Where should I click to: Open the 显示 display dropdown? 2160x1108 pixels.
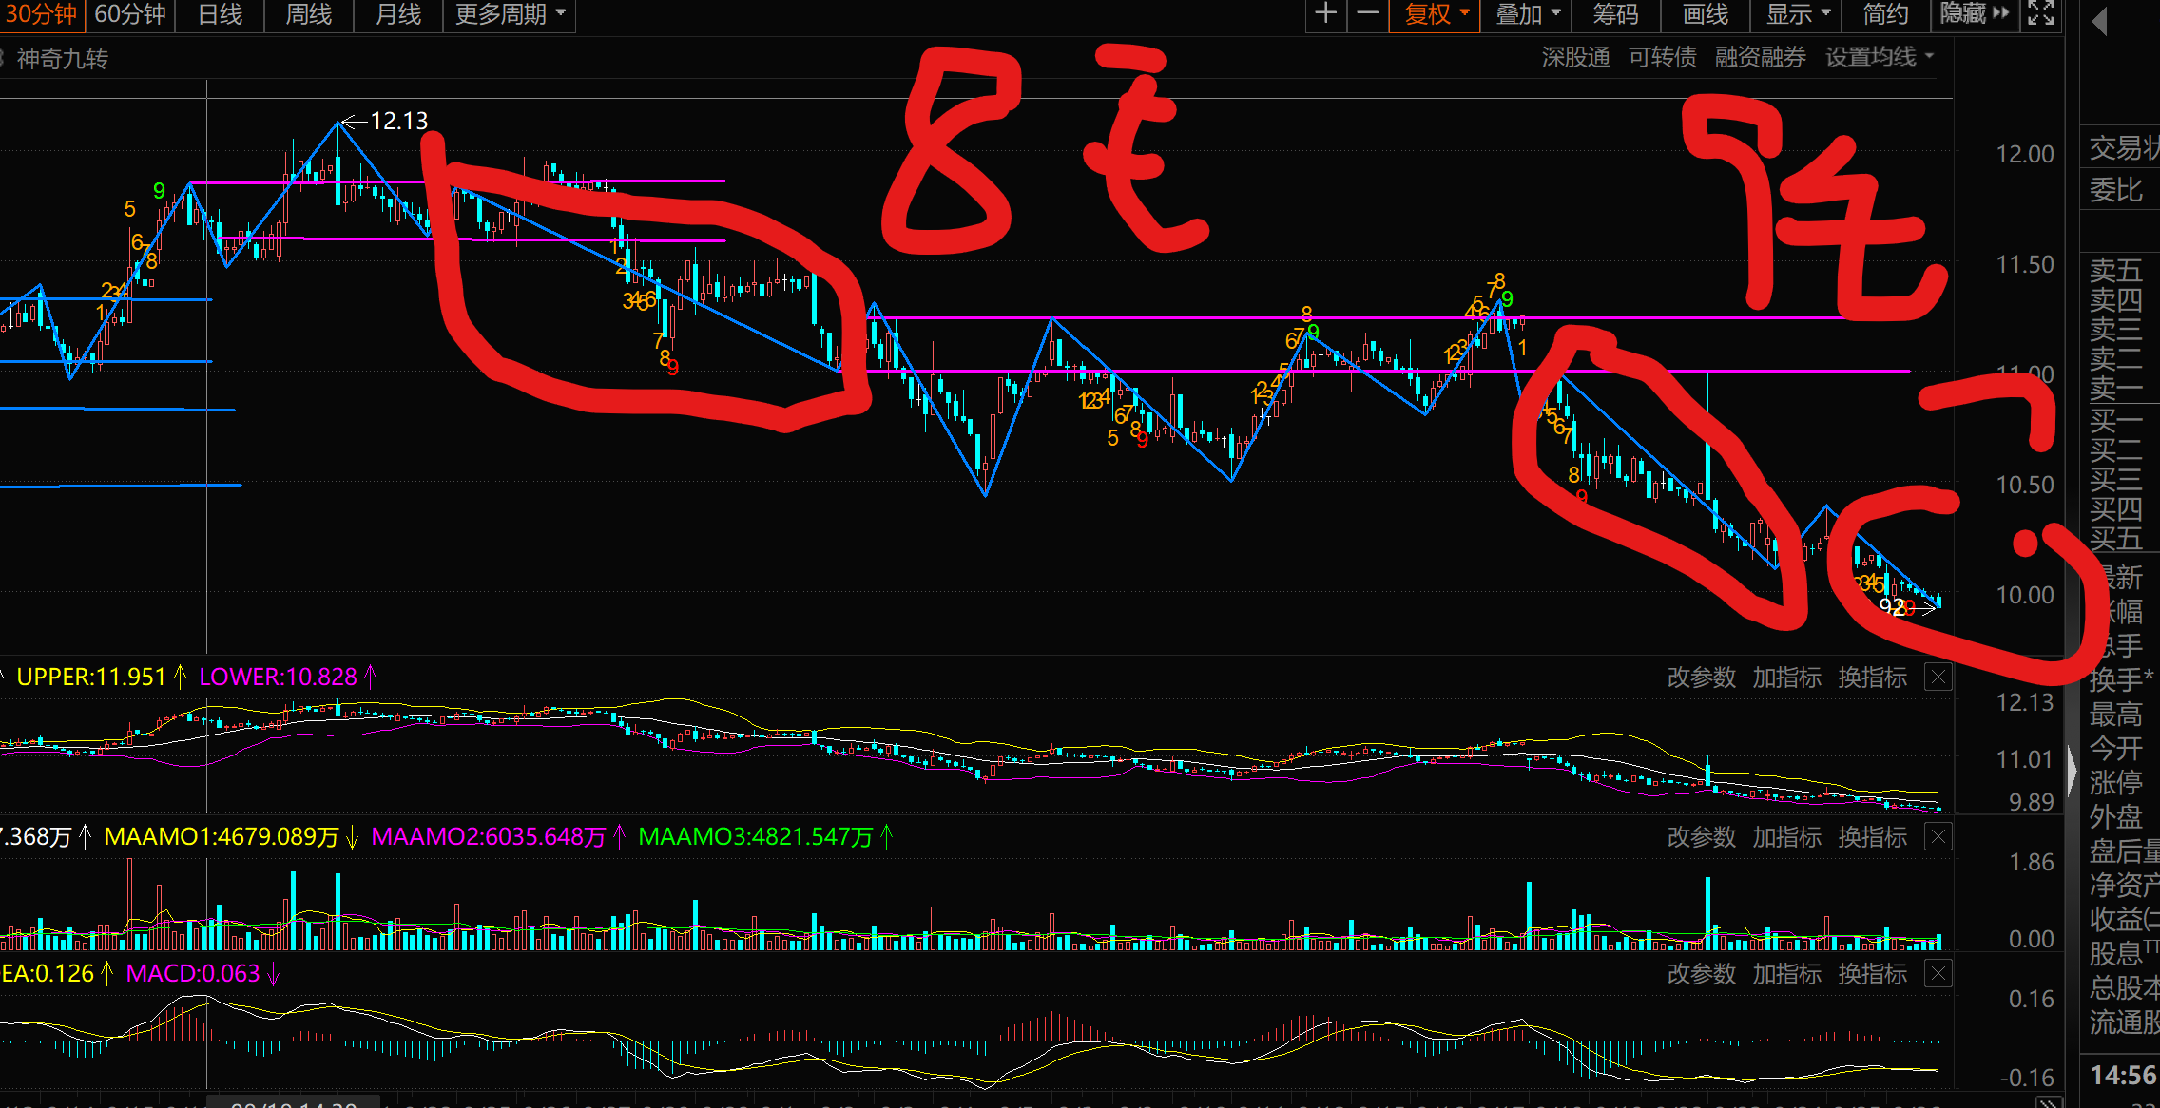[1798, 14]
